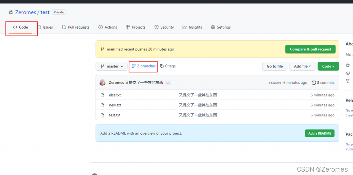Open commit hash d33a000

pyautogui.click(x=275, y=83)
